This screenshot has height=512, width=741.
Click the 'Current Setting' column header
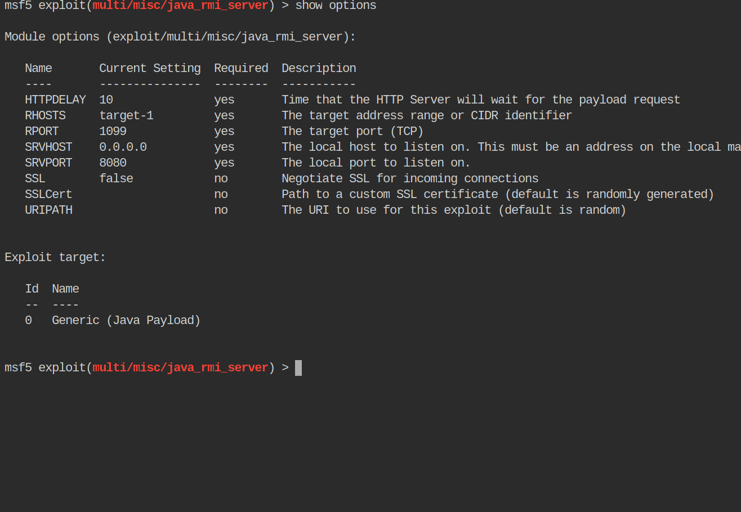click(x=150, y=69)
